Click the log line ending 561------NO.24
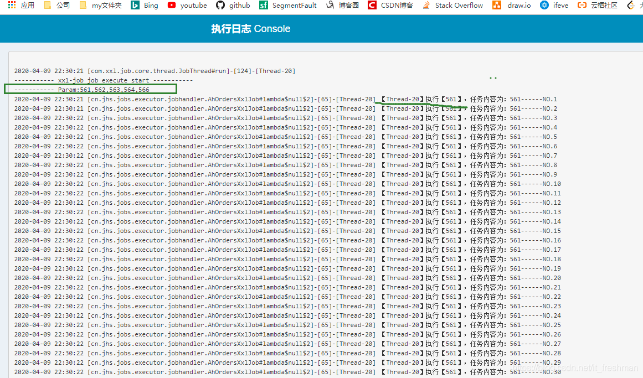This screenshot has height=378, width=643. click(287, 316)
